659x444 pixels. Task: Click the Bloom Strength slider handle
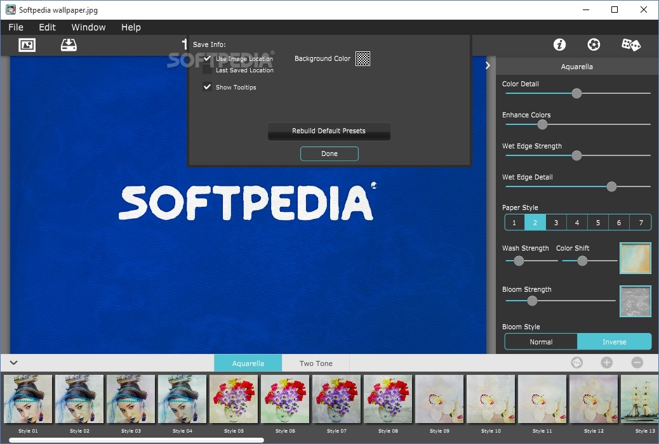pos(532,301)
